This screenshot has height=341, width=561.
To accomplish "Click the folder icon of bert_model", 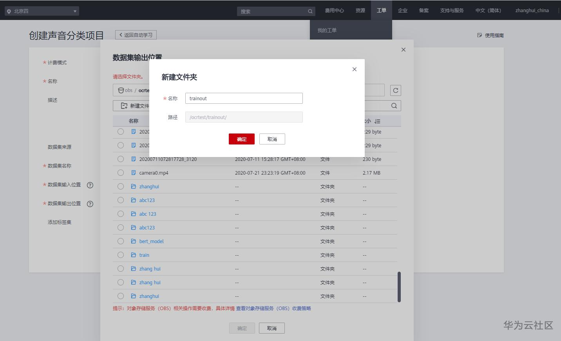I will 134,241.
